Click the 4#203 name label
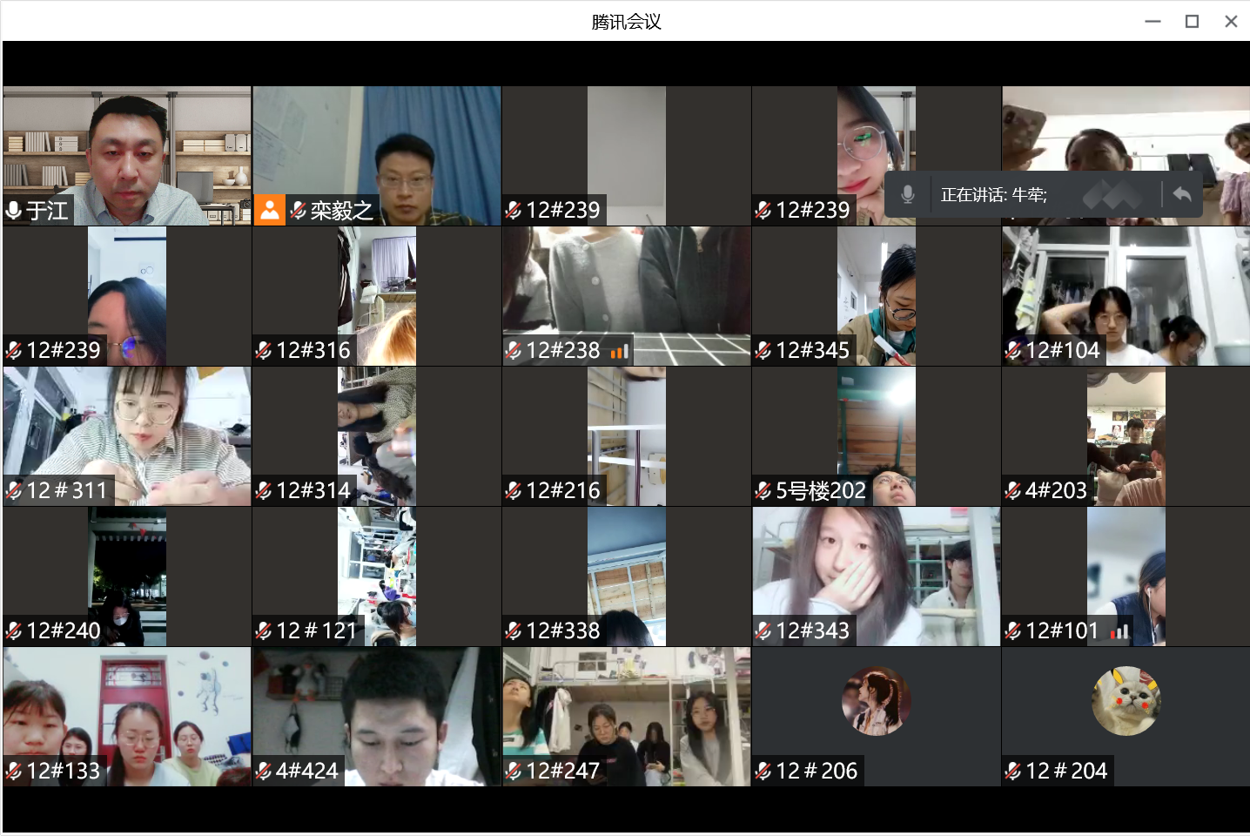Image resolution: width=1250 pixels, height=836 pixels. [1056, 491]
